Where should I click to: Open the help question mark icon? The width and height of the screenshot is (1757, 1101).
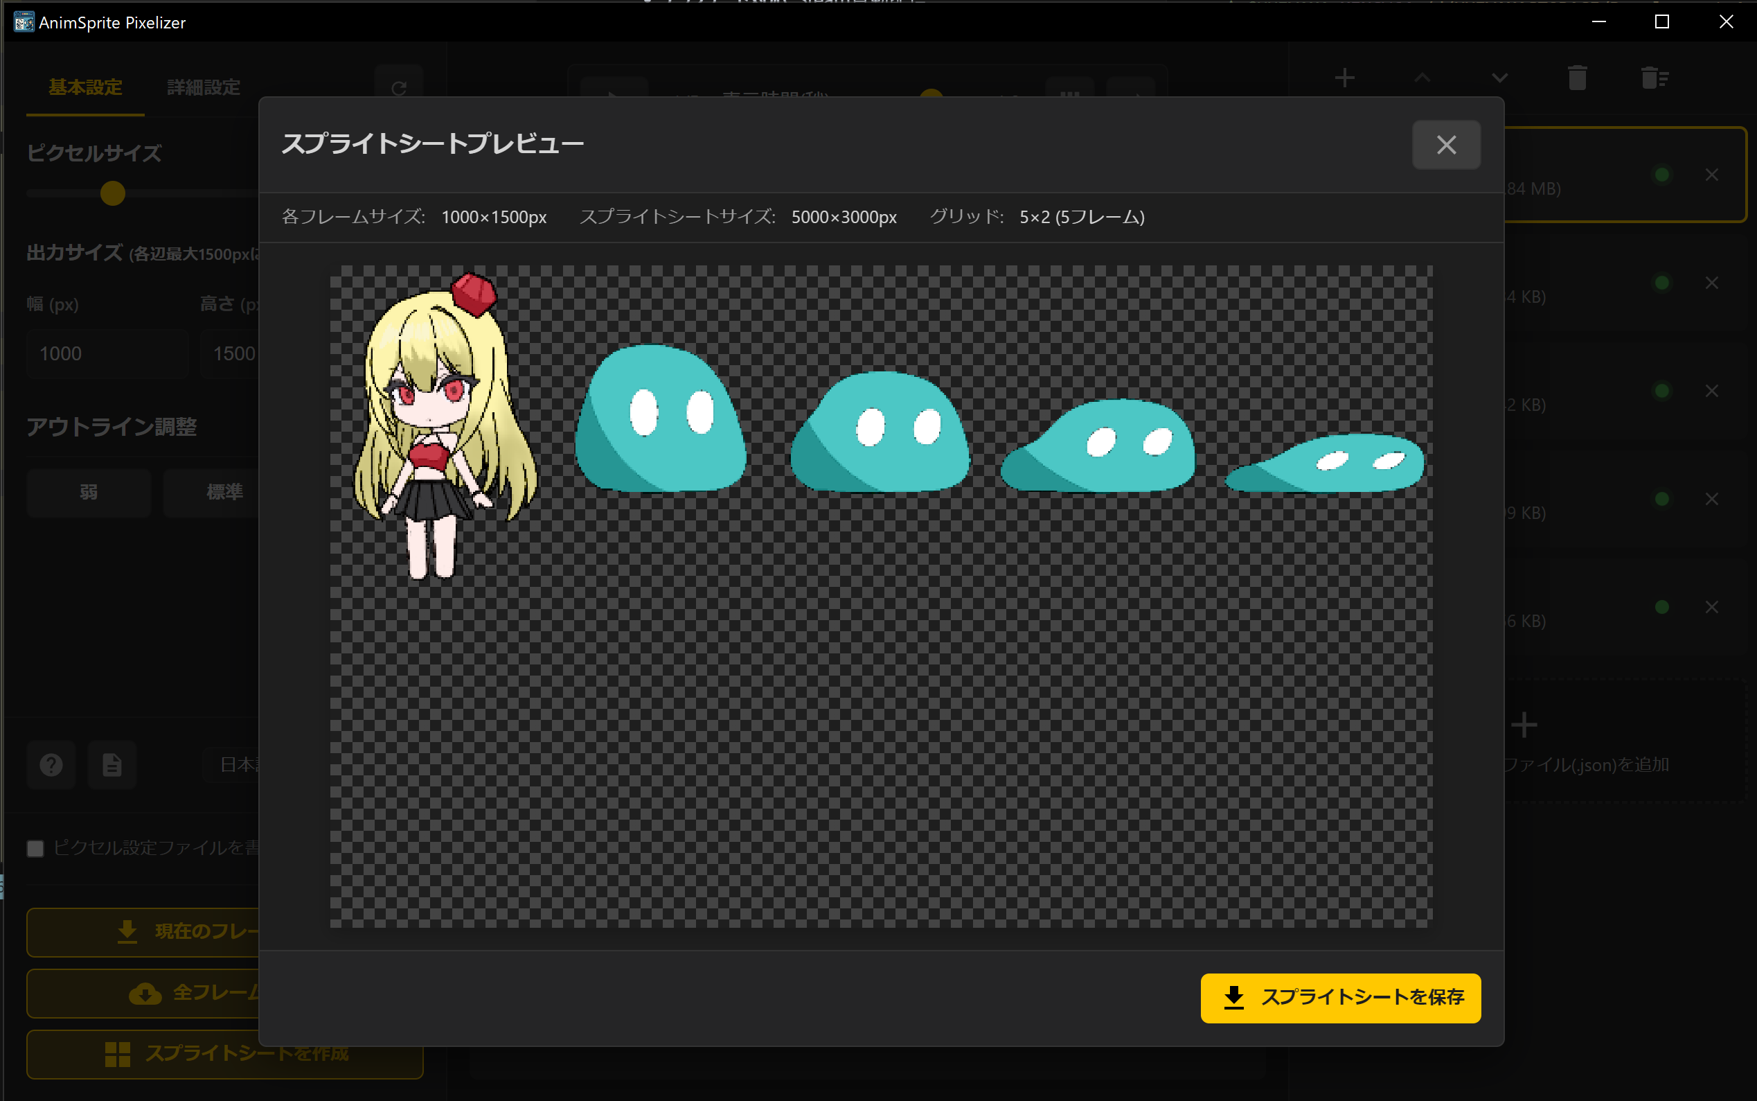point(51,764)
